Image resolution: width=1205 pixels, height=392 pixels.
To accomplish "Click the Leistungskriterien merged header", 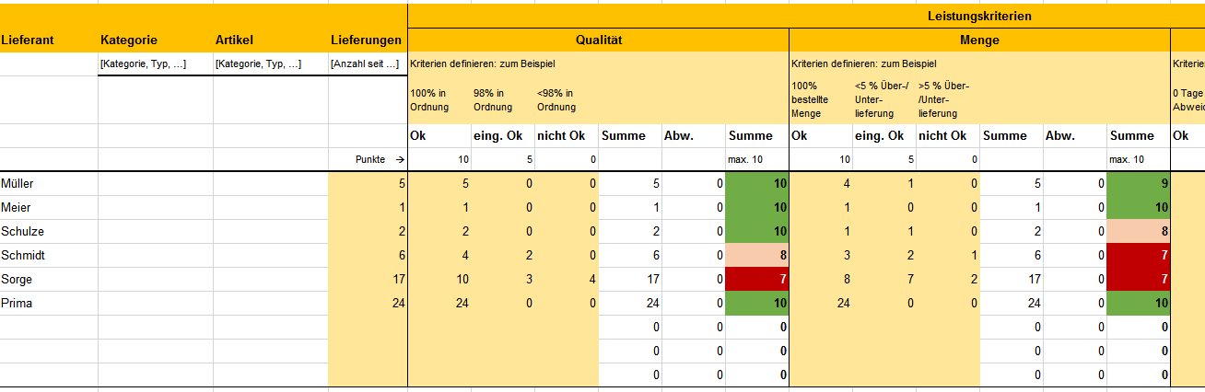I will tap(806, 16).
